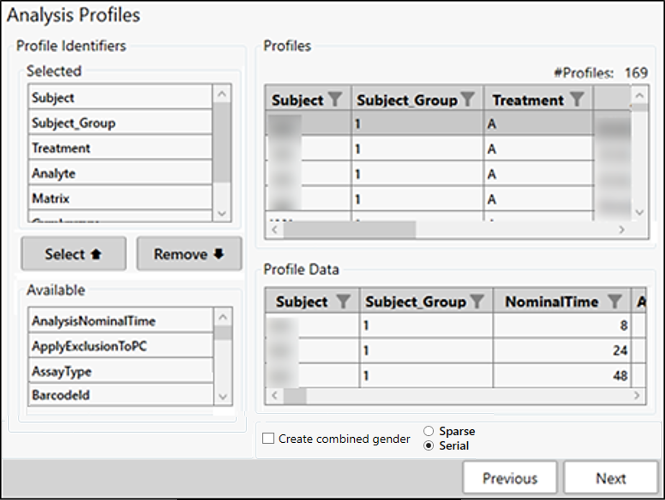Enable Create combined gender checkbox
Screen dimensions: 665x500
268,439
